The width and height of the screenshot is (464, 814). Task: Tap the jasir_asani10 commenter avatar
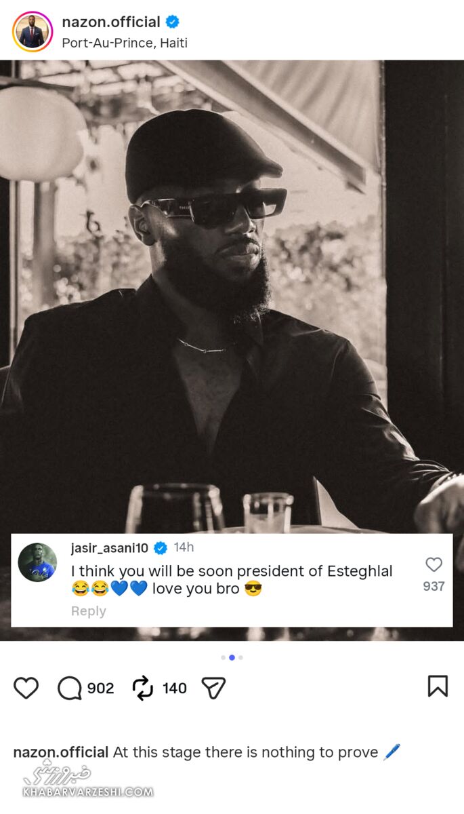[37, 562]
